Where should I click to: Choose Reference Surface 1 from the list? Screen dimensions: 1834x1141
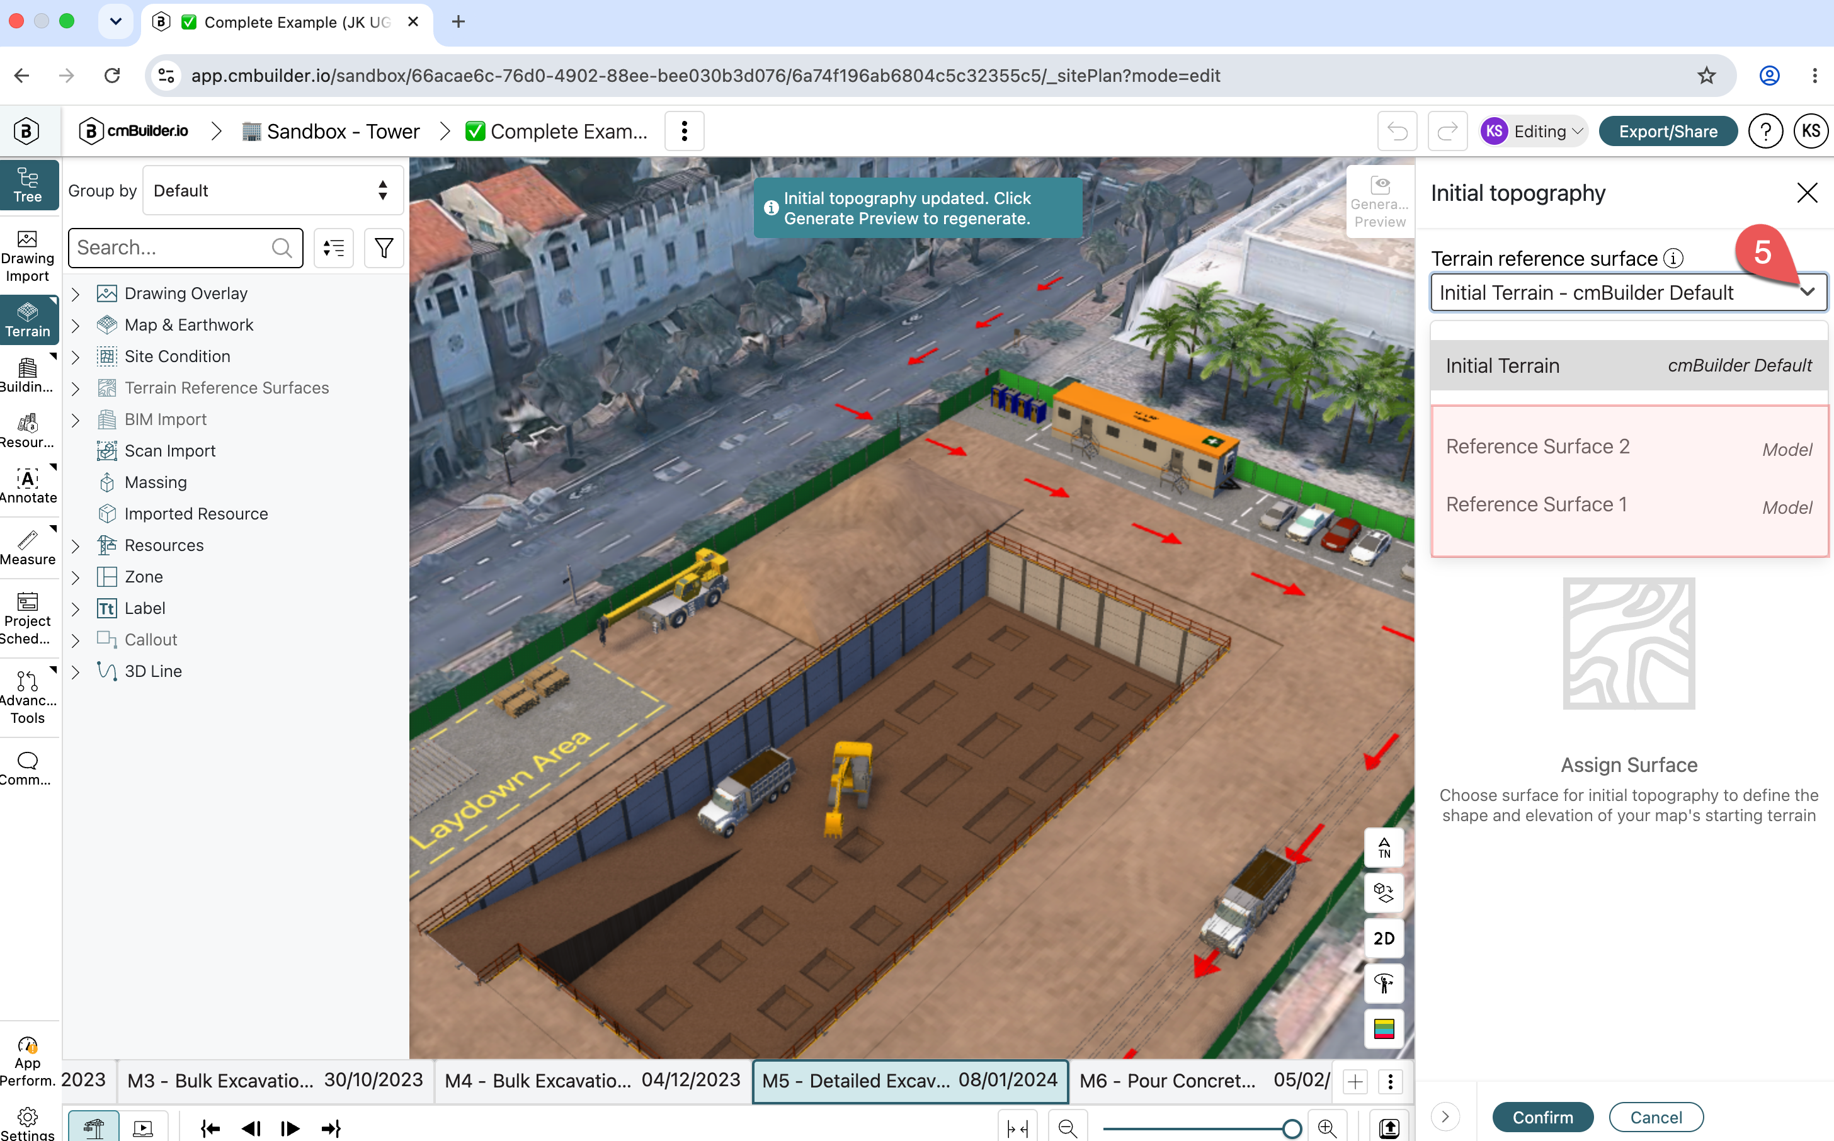point(1629,505)
